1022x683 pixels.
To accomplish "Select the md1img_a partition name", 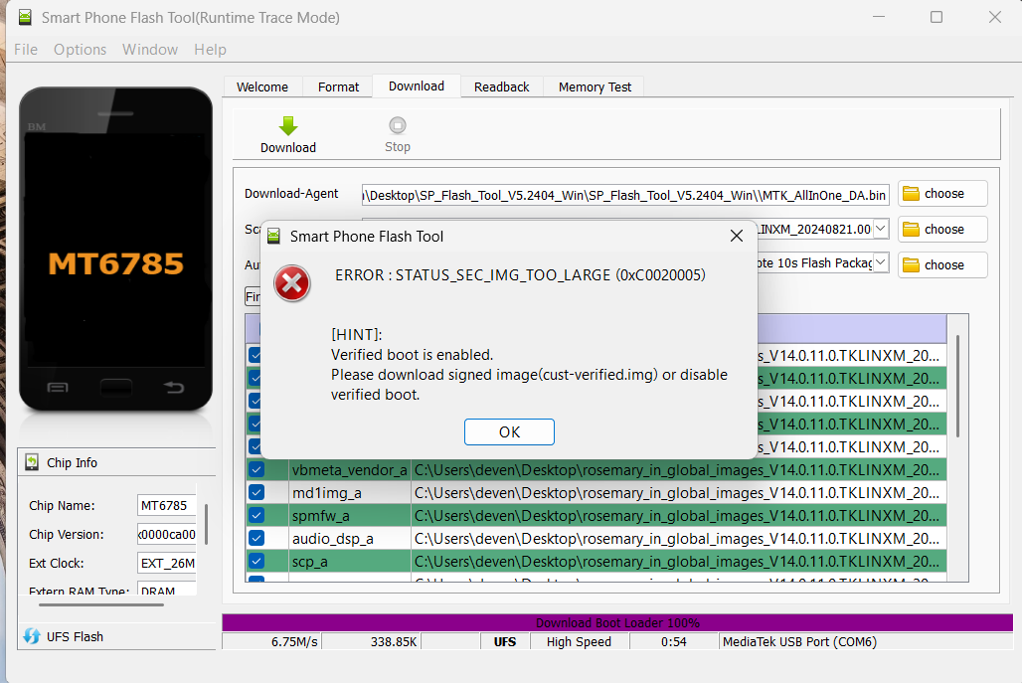I will click(349, 493).
